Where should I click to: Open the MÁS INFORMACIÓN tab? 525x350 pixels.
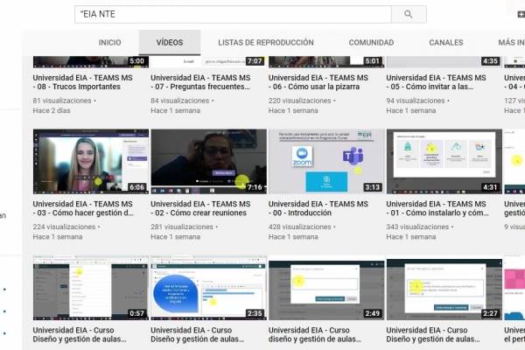click(511, 43)
